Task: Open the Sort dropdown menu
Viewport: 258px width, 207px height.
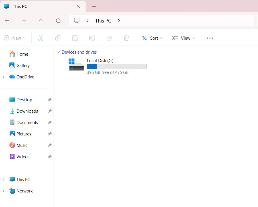Action: [152, 38]
